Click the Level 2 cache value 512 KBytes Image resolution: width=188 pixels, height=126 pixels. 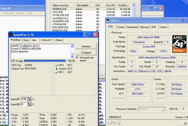[x=177, y=94]
